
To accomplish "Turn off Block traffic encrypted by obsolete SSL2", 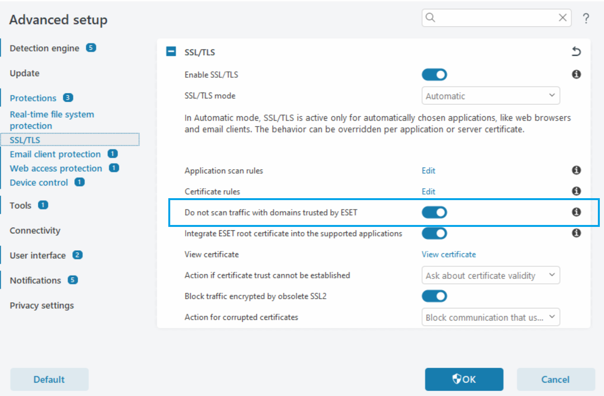I will click(x=434, y=296).
